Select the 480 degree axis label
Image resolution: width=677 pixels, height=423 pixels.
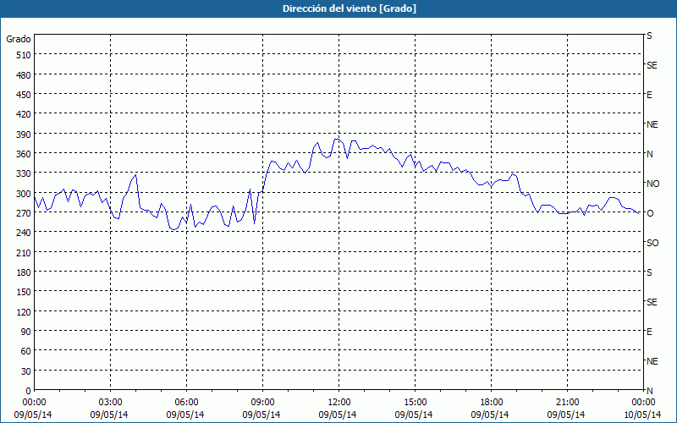[25, 75]
